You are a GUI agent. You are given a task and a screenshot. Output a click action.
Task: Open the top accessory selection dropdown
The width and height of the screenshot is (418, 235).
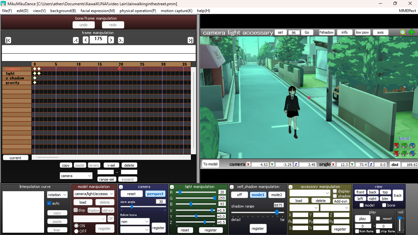tap(309, 193)
